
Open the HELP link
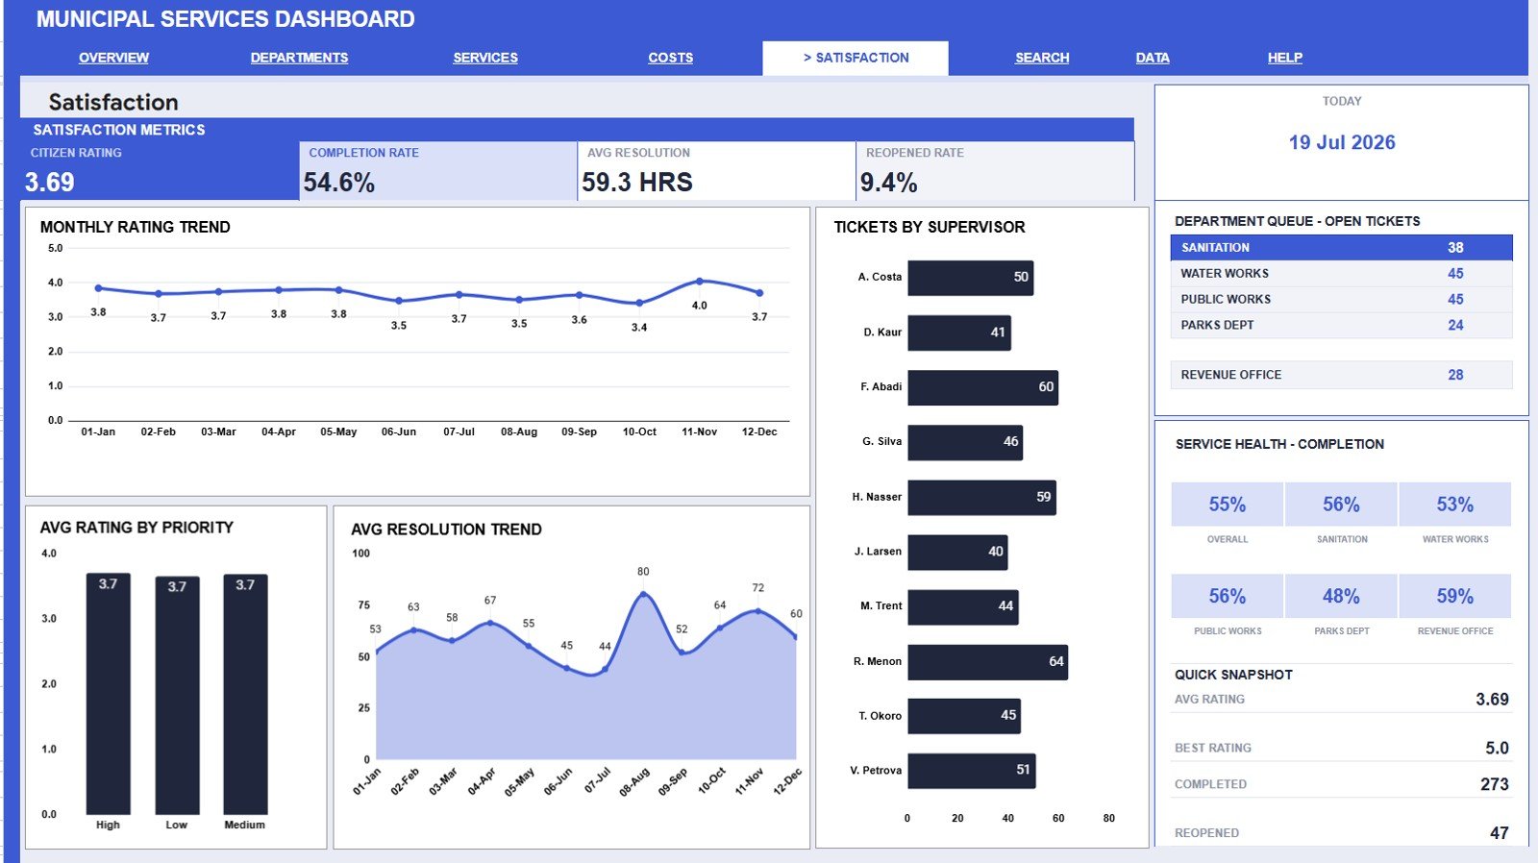1285,58
